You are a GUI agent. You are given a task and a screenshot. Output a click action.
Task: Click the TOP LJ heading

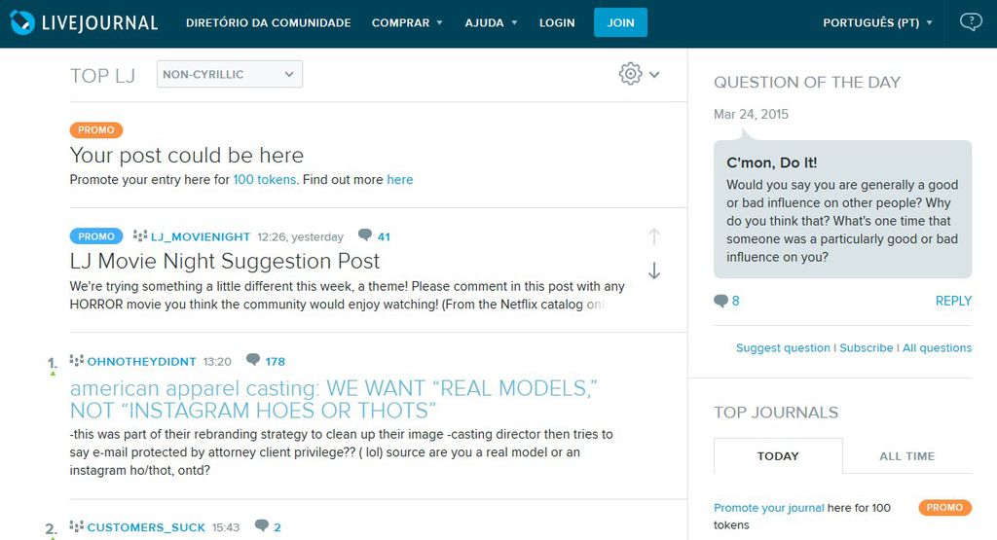click(102, 76)
